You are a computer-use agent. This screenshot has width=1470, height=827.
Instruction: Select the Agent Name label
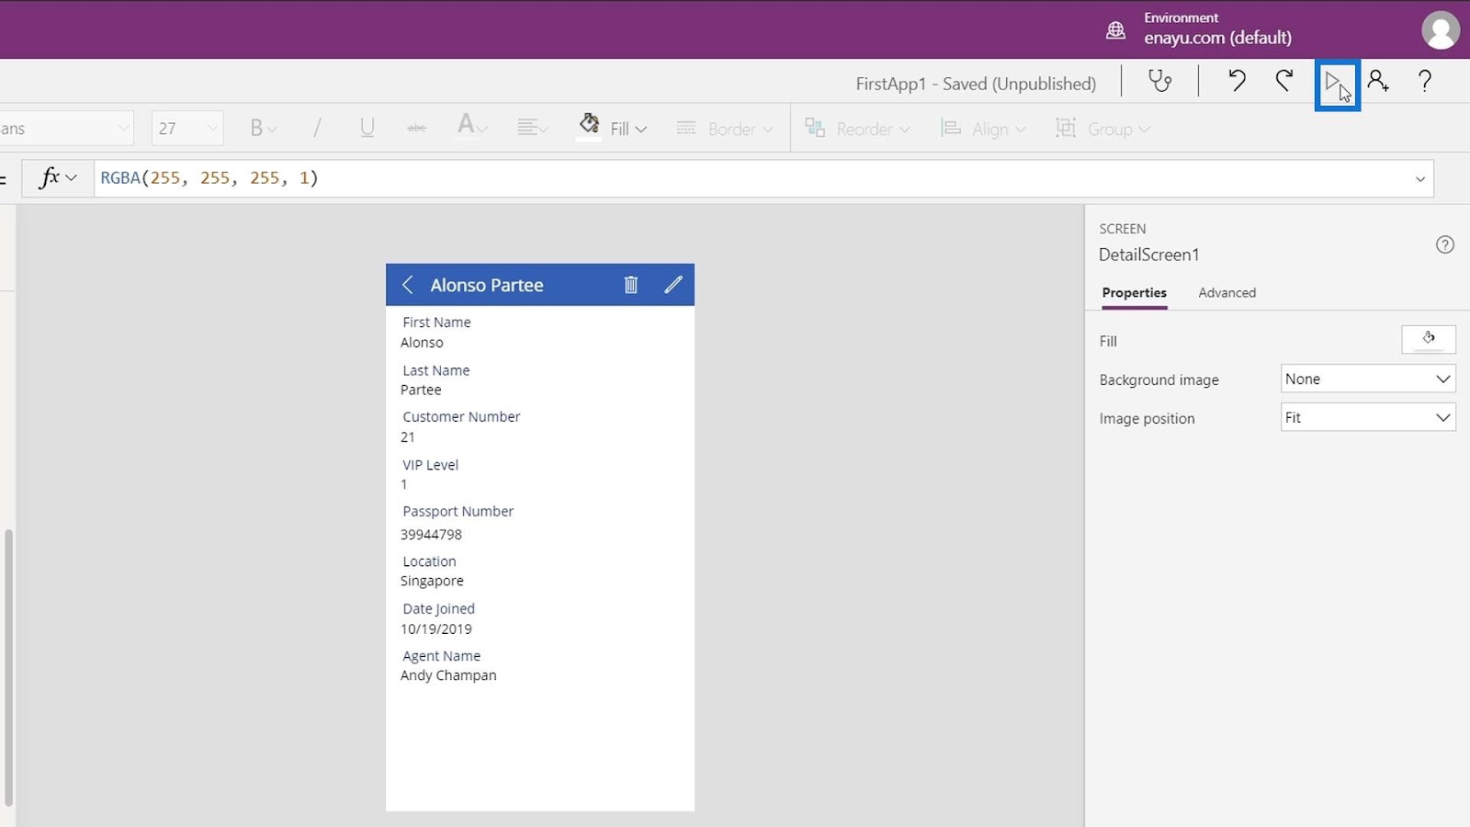[x=441, y=656]
